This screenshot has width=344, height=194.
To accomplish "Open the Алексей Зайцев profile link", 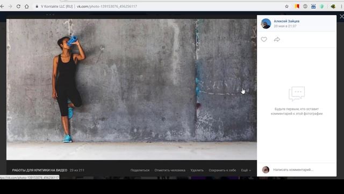I will 286,21.
